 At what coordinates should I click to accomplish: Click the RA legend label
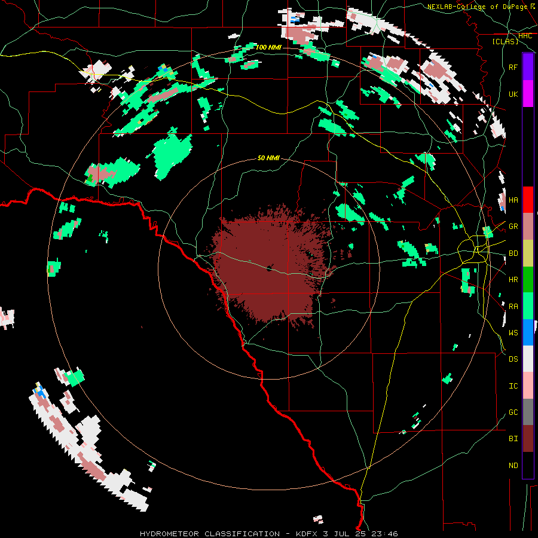tap(513, 307)
